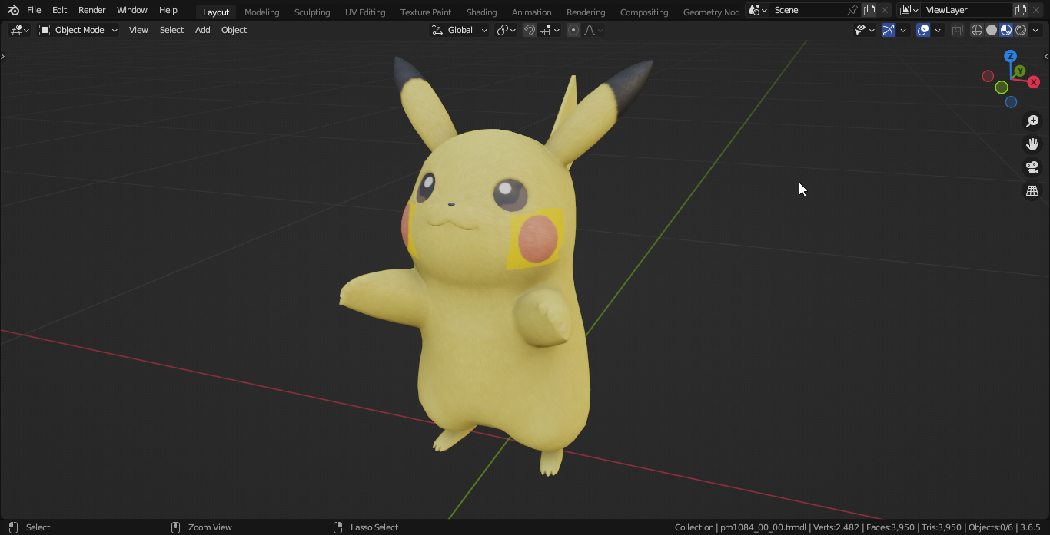Switch to camera view with the camera icon
This screenshot has height=535, width=1050.
click(1032, 167)
